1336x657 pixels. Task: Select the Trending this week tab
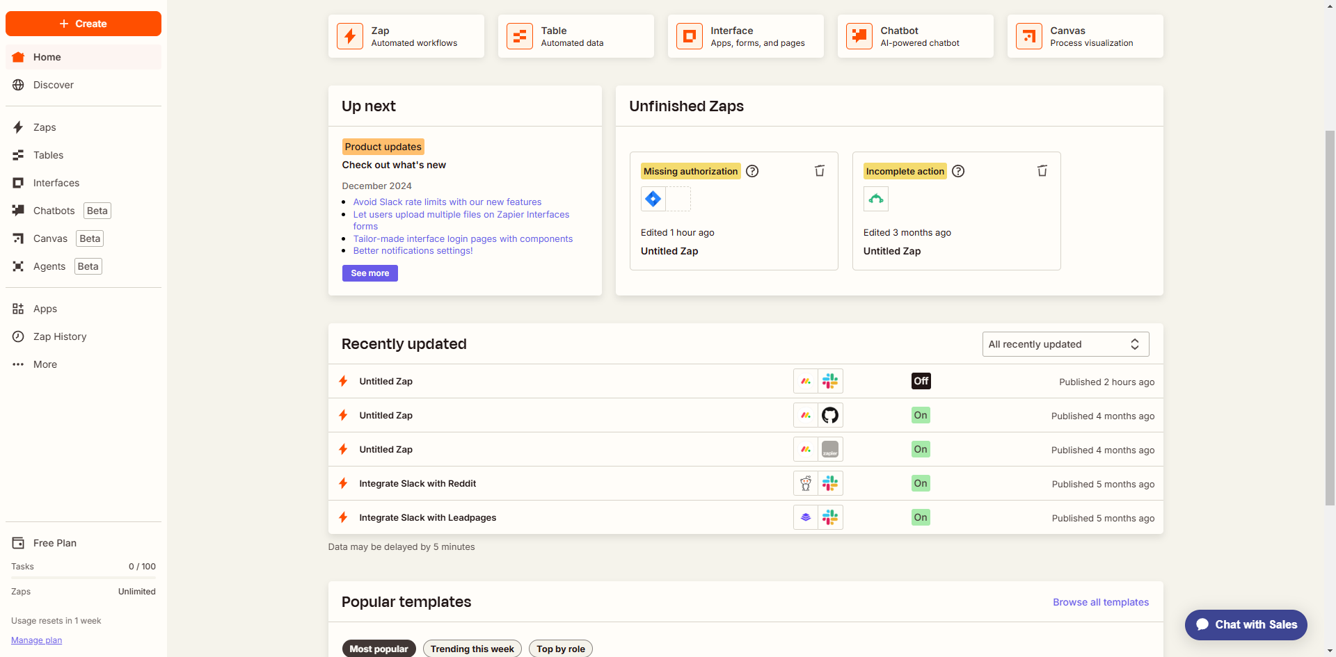472,649
